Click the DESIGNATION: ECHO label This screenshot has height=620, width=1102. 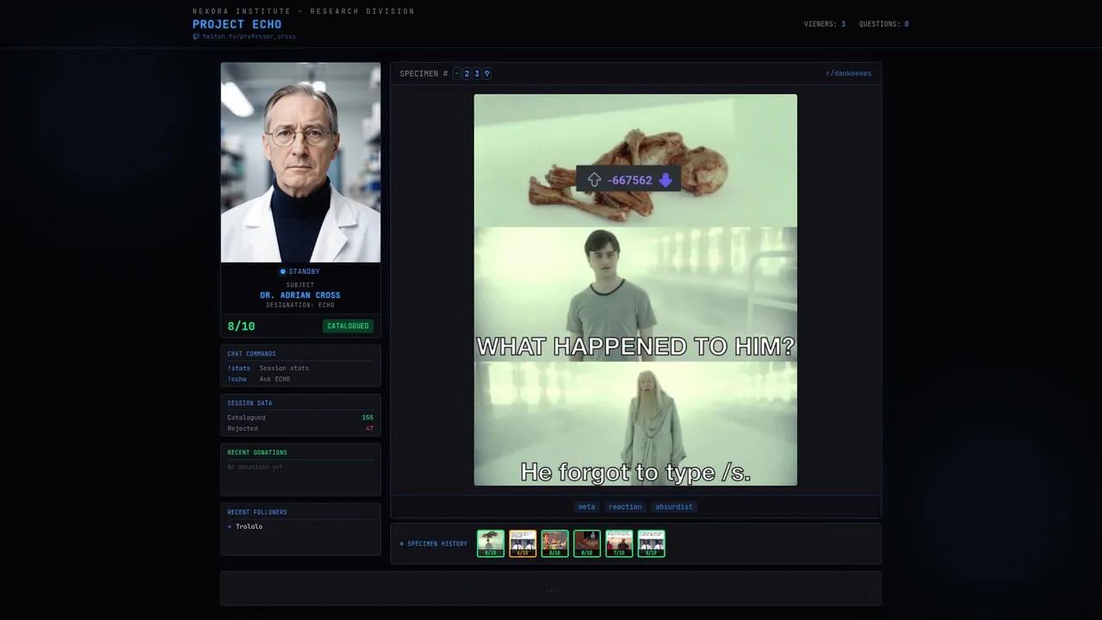[300, 305]
